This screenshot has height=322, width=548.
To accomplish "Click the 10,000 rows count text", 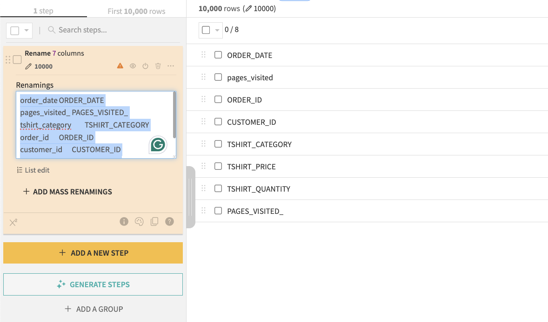I will (219, 9).
